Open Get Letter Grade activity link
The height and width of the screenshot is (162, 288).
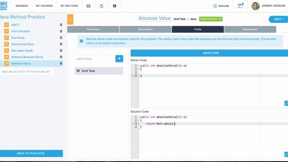[22, 50]
